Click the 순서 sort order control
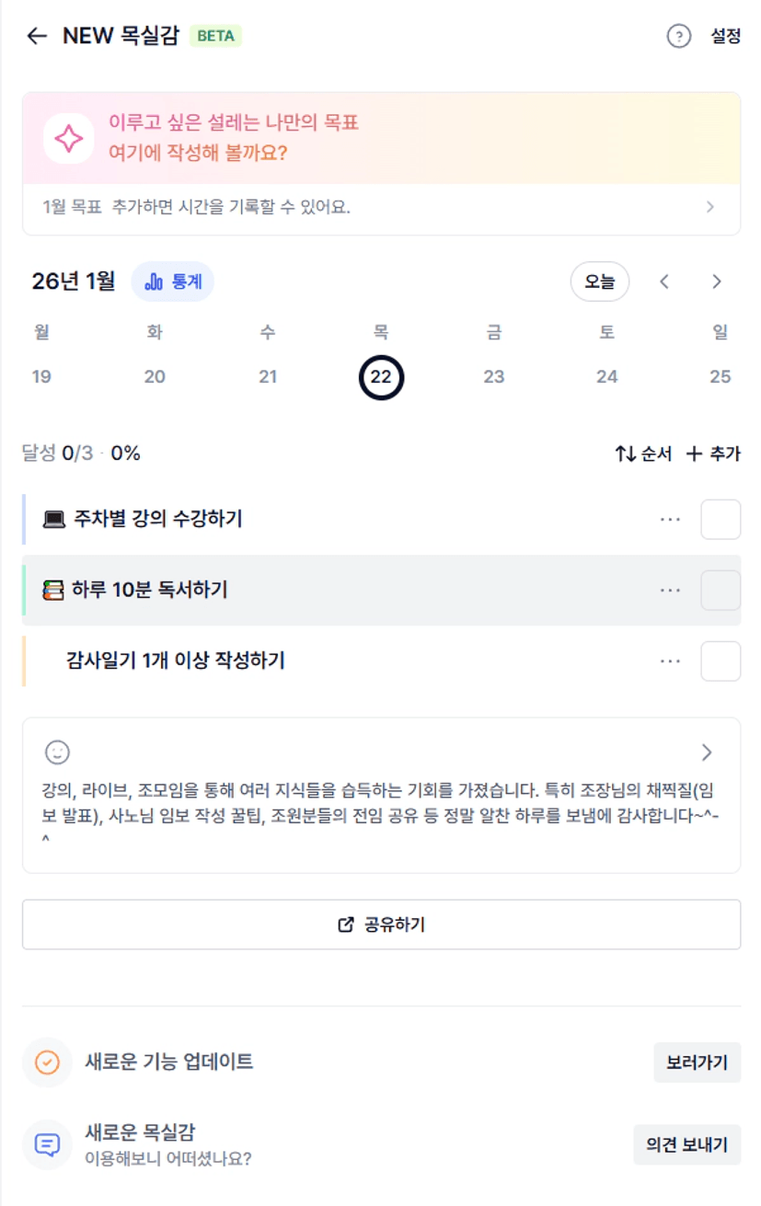This screenshot has height=1206, width=761. point(643,454)
